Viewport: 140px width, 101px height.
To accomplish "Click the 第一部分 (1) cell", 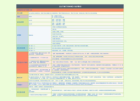I will click(40, 46).
